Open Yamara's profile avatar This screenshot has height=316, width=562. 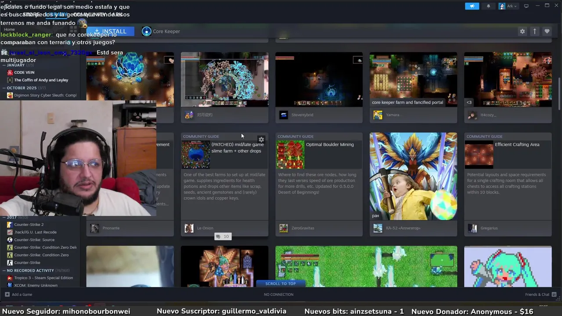(x=378, y=115)
